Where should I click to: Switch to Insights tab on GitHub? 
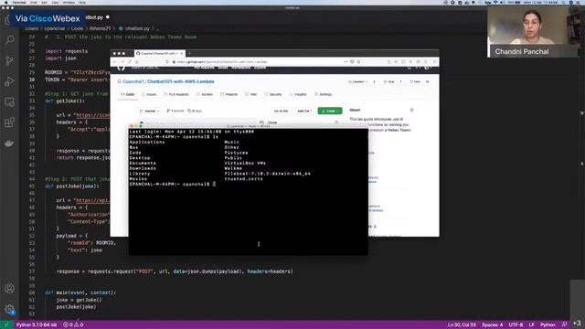pos(298,95)
